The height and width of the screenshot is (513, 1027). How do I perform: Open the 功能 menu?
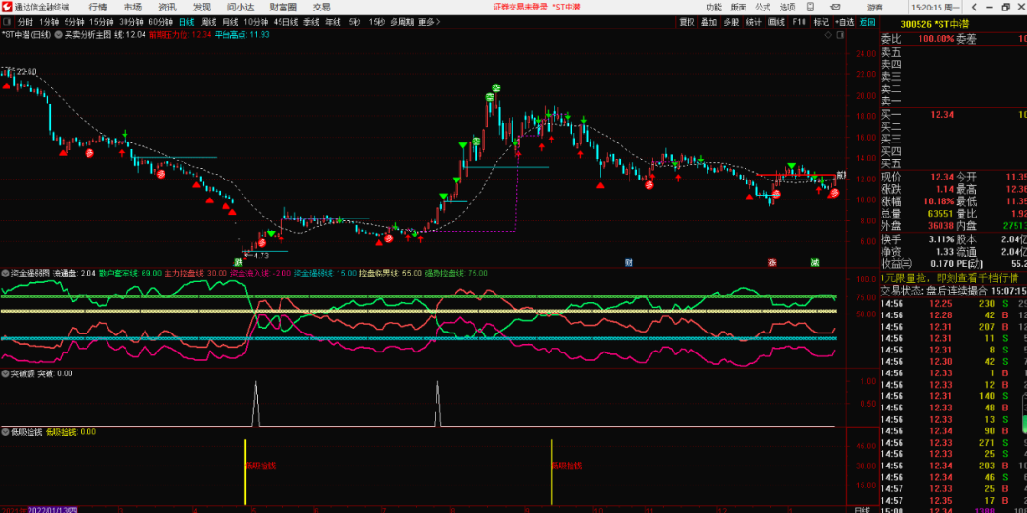point(714,7)
